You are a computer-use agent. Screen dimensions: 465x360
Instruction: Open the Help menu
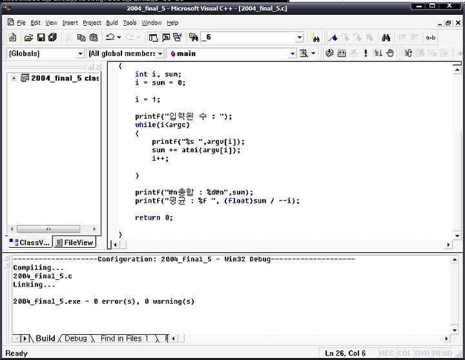[172, 23]
